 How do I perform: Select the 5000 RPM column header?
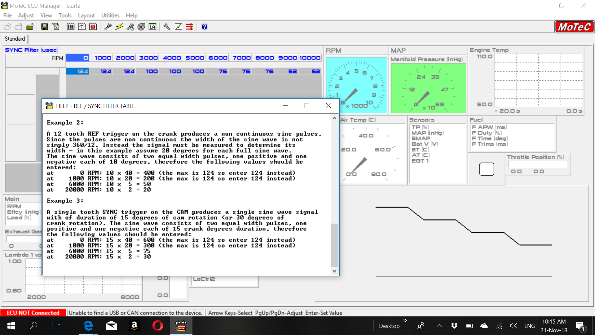tap(194, 58)
